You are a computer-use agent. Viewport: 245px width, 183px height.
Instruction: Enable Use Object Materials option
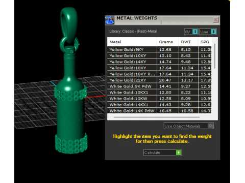point(189,126)
